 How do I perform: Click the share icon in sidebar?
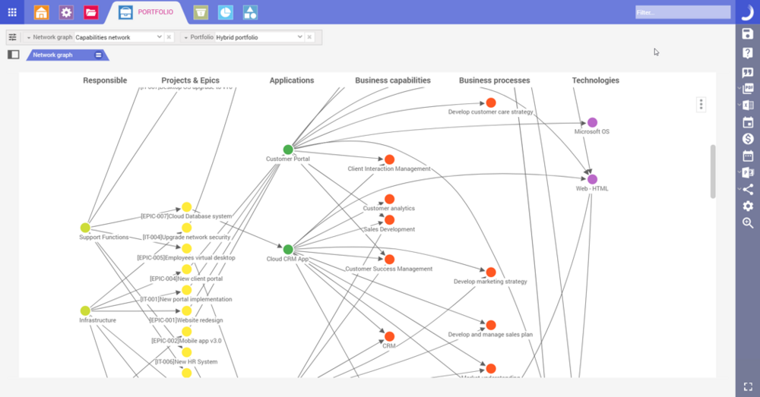(x=747, y=189)
